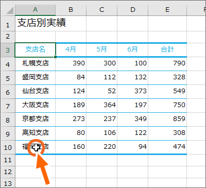
Task: Click the 5月 header cell
Action: coord(101,50)
